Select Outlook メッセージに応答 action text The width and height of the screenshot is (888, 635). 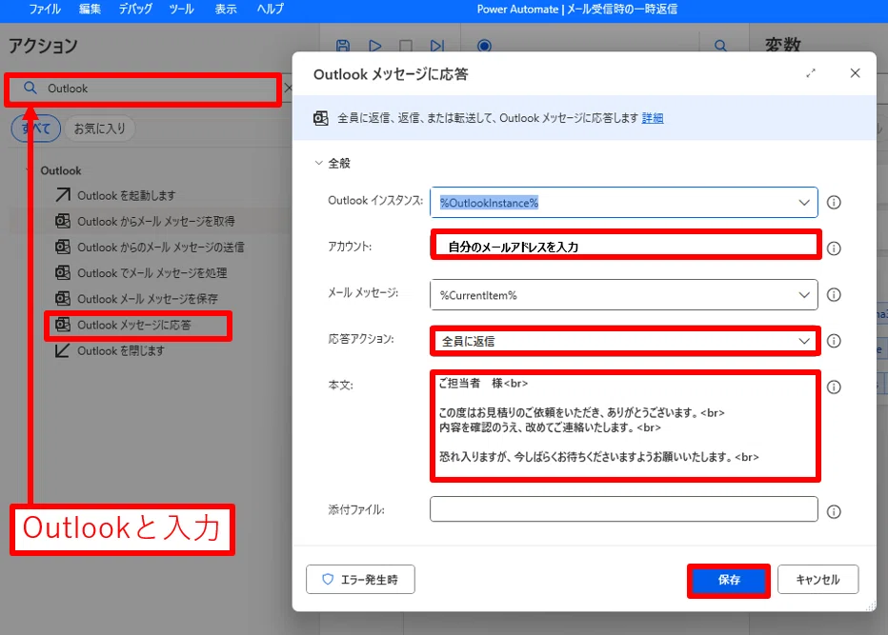coord(134,325)
